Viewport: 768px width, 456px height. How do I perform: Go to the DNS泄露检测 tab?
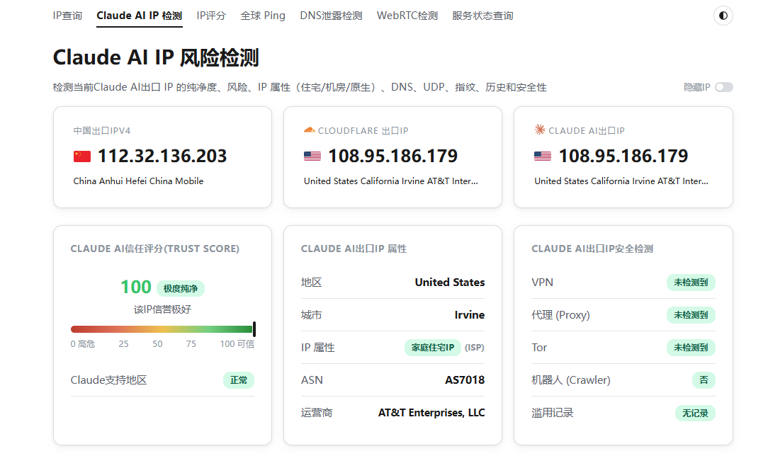tap(331, 16)
